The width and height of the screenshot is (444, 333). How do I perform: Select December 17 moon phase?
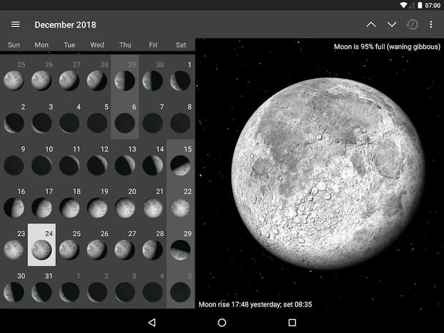tap(42, 202)
